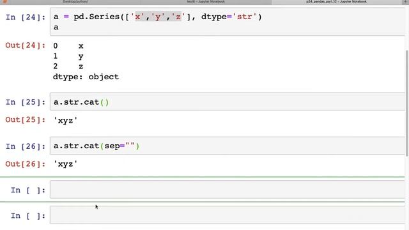Switch to the Desktop/python/ browser tab
The height and width of the screenshot is (230, 409).
tap(75, 2)
